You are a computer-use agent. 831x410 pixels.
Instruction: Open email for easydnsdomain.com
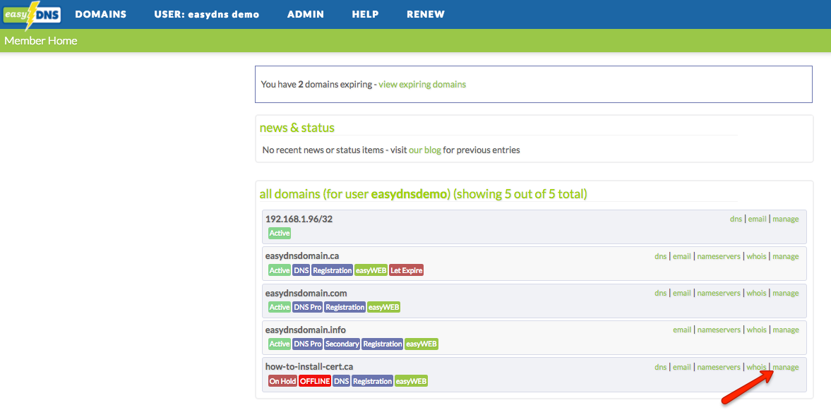click(x=682, y=293)
